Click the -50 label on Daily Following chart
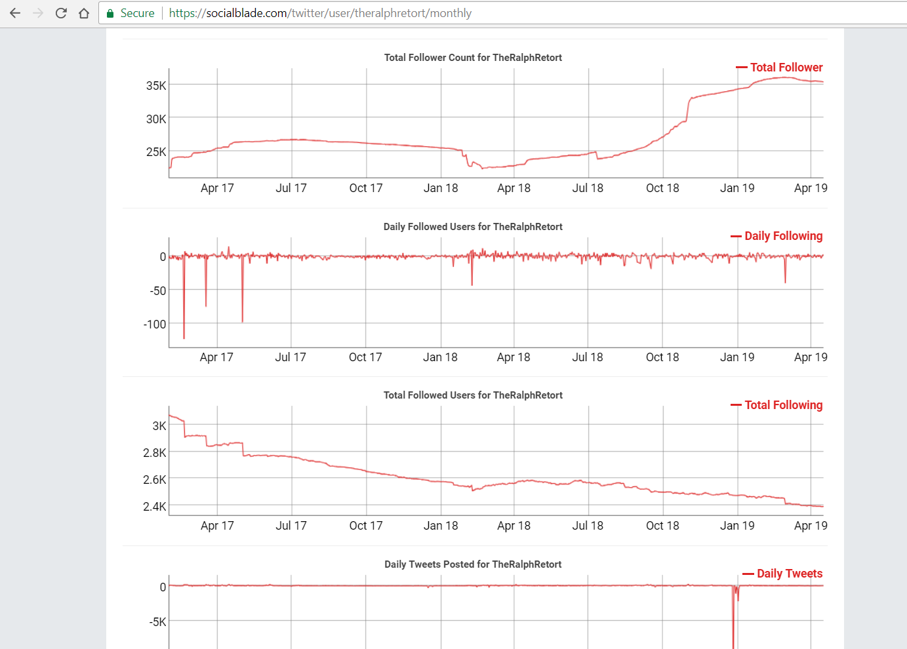This screenshot has height=649, width=907. click(x=157, y=290)
